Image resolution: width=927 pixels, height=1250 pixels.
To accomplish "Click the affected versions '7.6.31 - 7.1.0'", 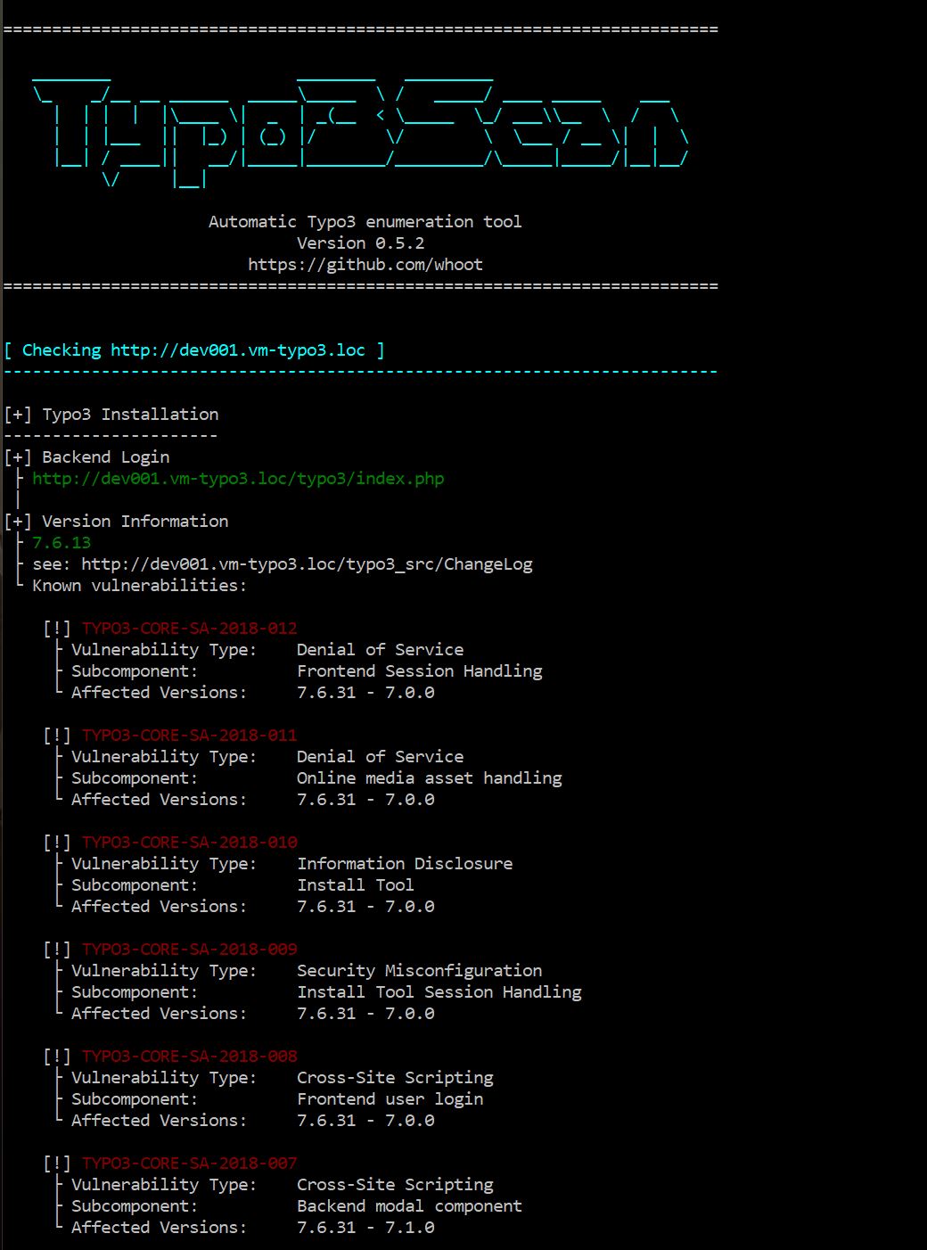I will (365, 1228).
